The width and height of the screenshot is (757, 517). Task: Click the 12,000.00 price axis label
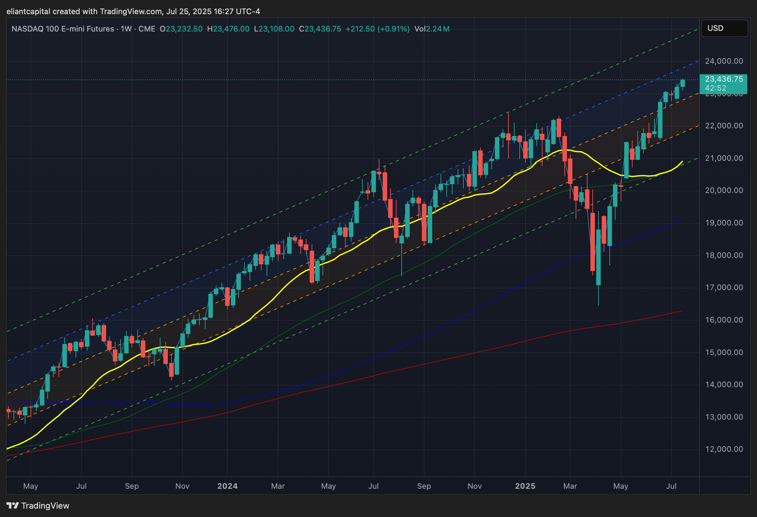point(724,449)
